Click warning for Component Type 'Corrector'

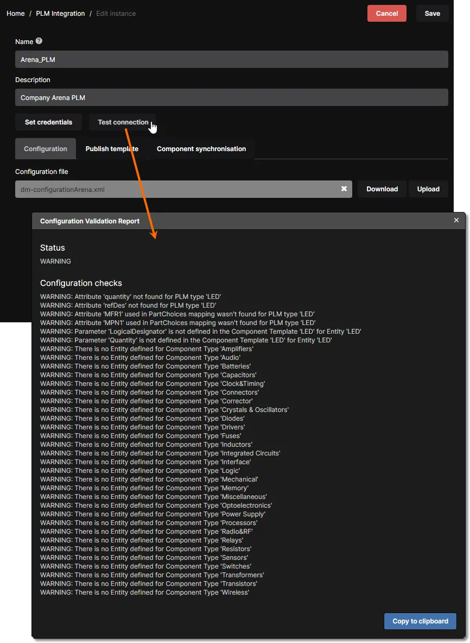coord(146,401)
